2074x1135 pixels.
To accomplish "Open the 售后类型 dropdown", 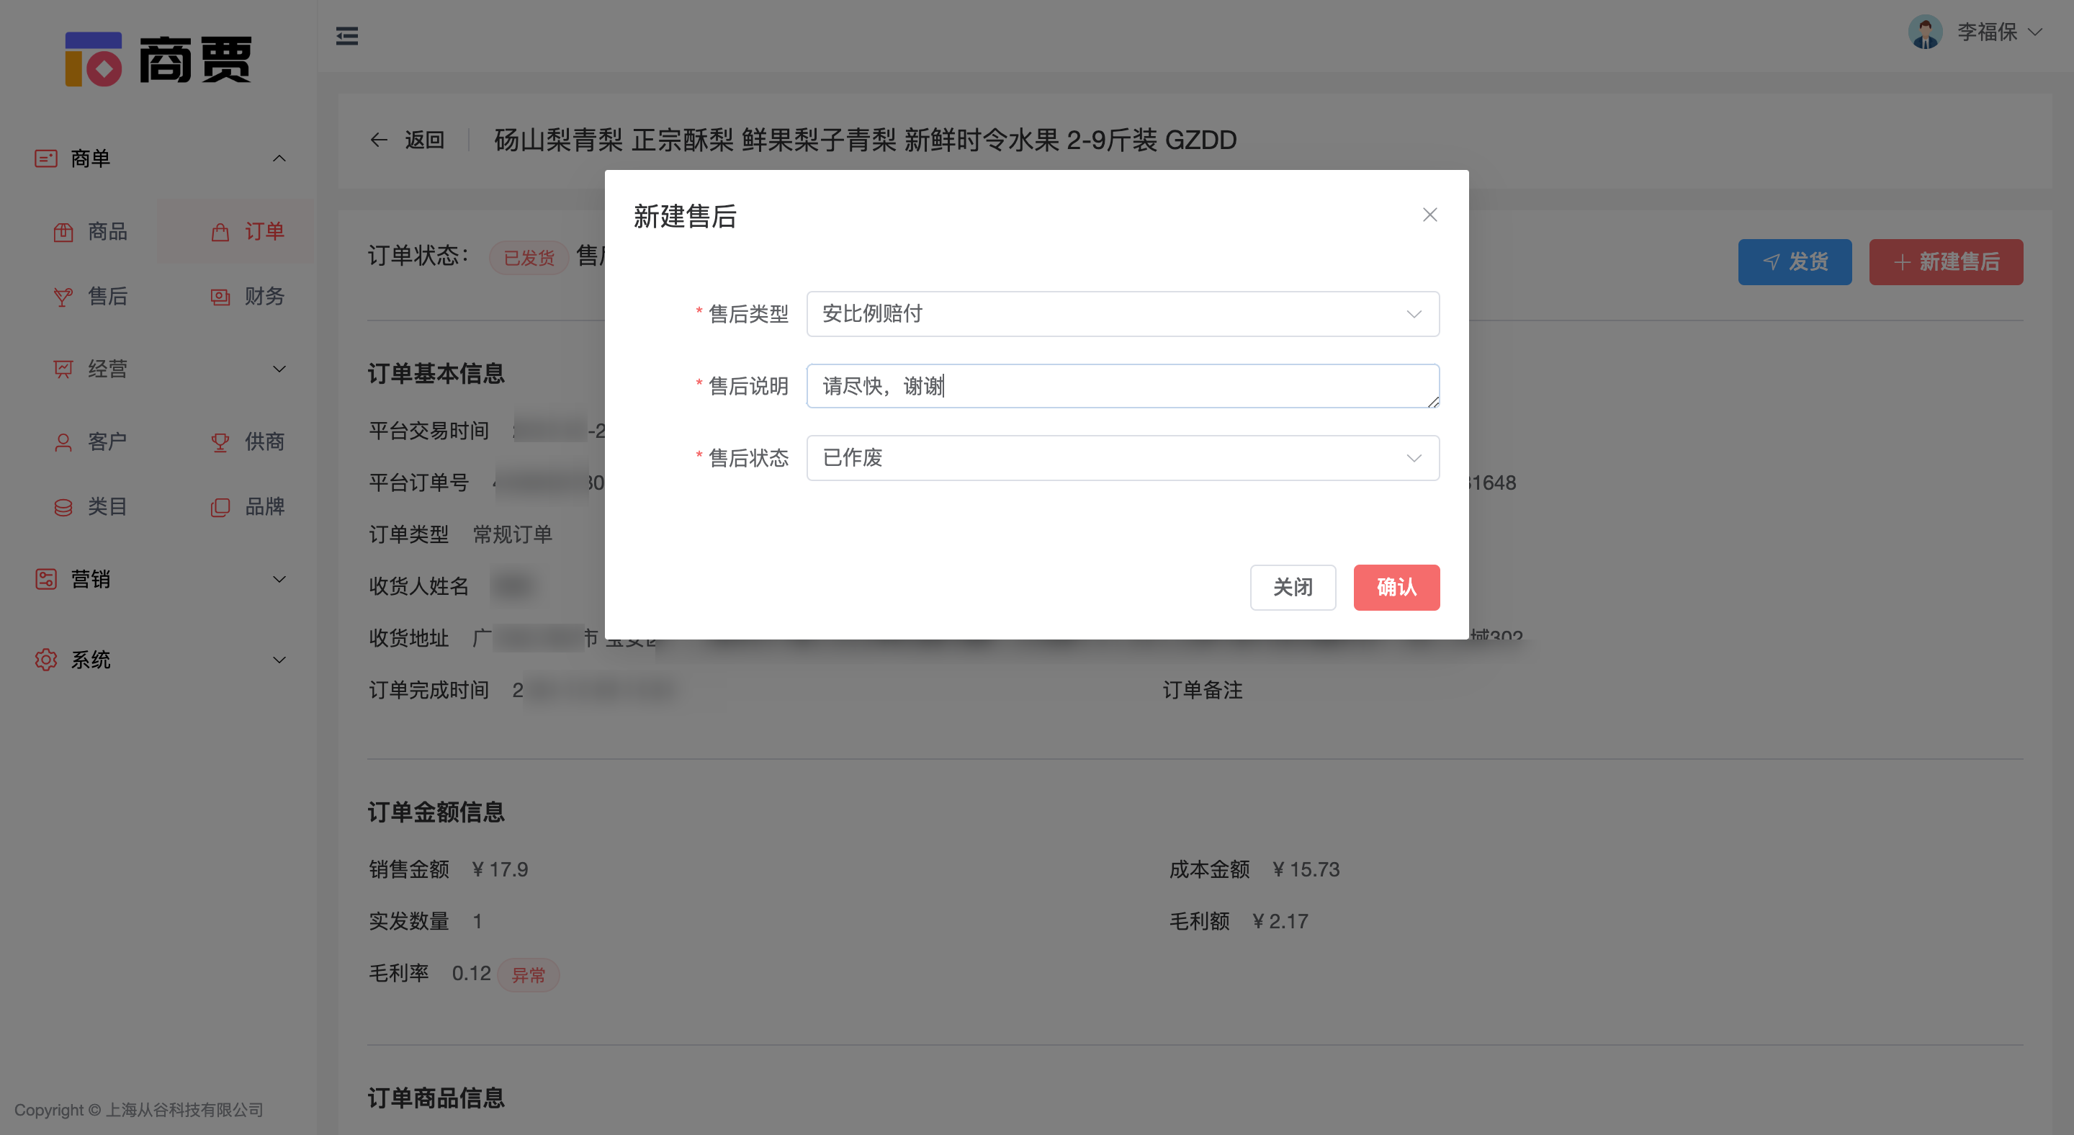I will [1123, 314].
